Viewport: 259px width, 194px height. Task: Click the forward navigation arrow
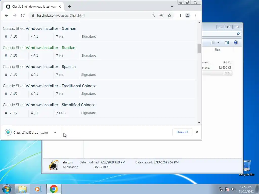pyautogui.click(x=15, y=15)
